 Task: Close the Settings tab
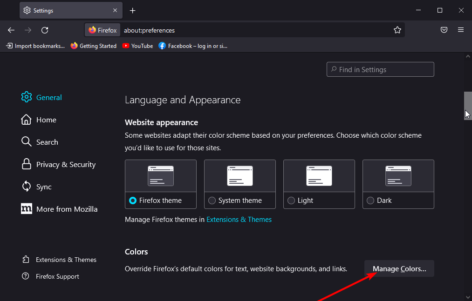[x=115, y=10]
